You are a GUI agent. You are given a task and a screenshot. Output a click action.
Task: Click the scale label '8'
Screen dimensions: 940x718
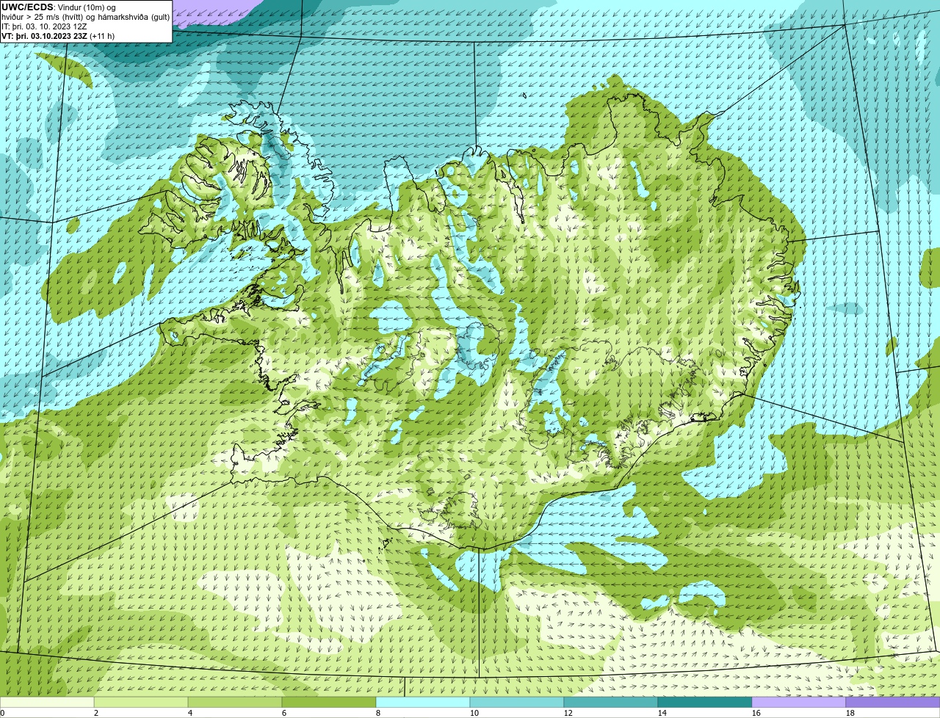(x=377, y=713)
